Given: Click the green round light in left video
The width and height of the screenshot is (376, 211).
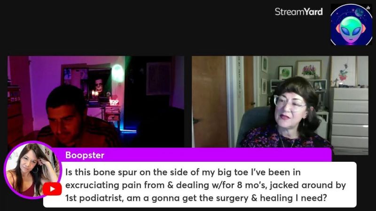Looking at the screenshot, I should pyautogui.click(x=117, y=73).
